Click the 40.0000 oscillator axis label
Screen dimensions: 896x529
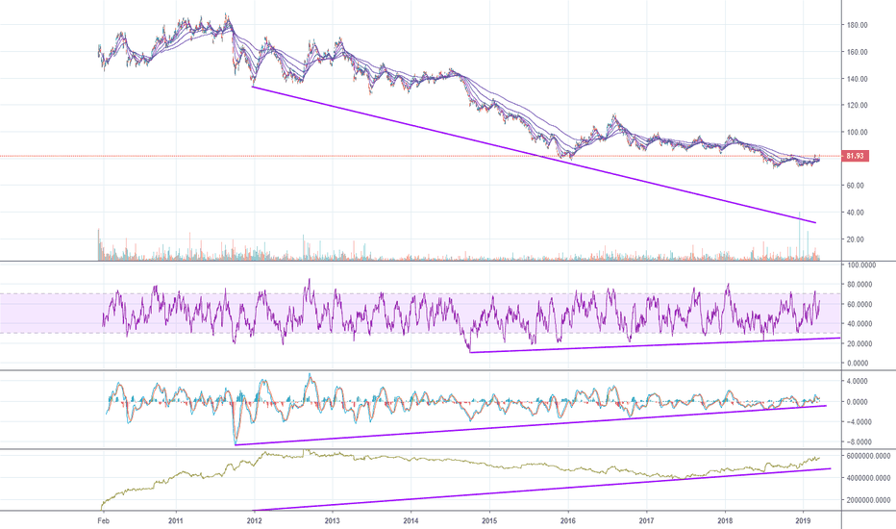point(859,324)
